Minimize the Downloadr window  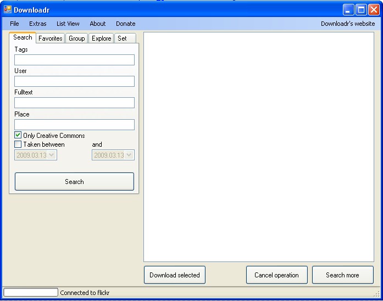point(348,10)
